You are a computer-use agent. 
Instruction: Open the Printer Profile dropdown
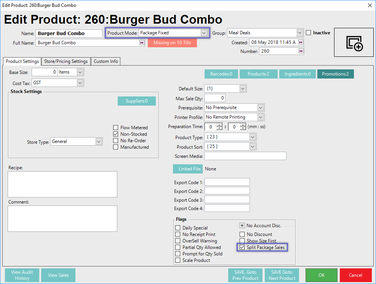pyautogui.click(x=261, y=117)
